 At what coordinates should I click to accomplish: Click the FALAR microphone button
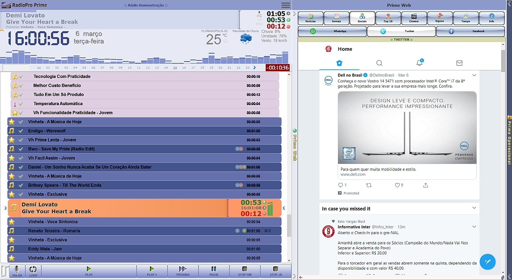click(17, 271)
